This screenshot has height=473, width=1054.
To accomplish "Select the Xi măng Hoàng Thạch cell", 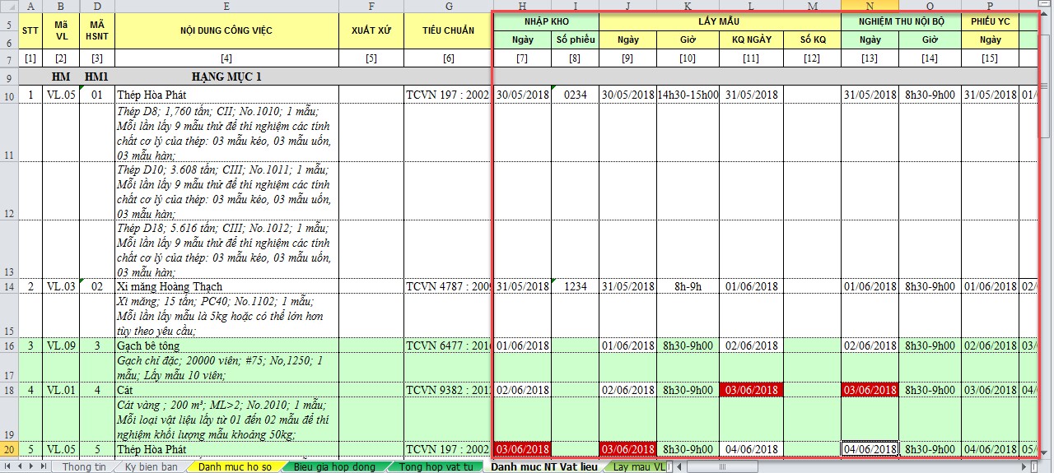I will pyautogui.click(x=226, y=286).
